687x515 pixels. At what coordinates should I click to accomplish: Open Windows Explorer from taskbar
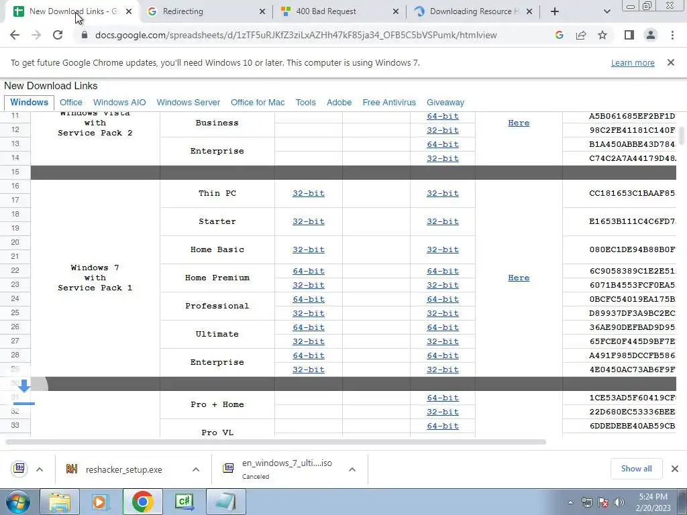click(x=60, y=502)
